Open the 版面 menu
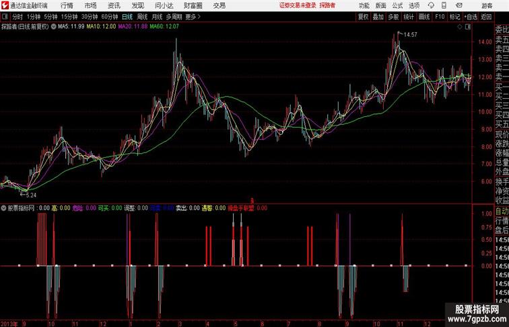 (381, 5)
